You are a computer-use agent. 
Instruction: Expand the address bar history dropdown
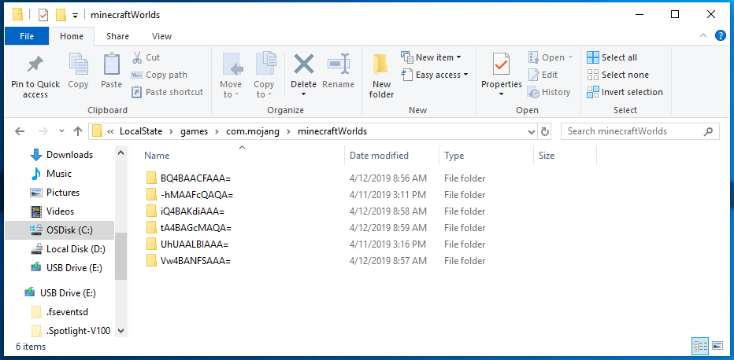point(532,132)
